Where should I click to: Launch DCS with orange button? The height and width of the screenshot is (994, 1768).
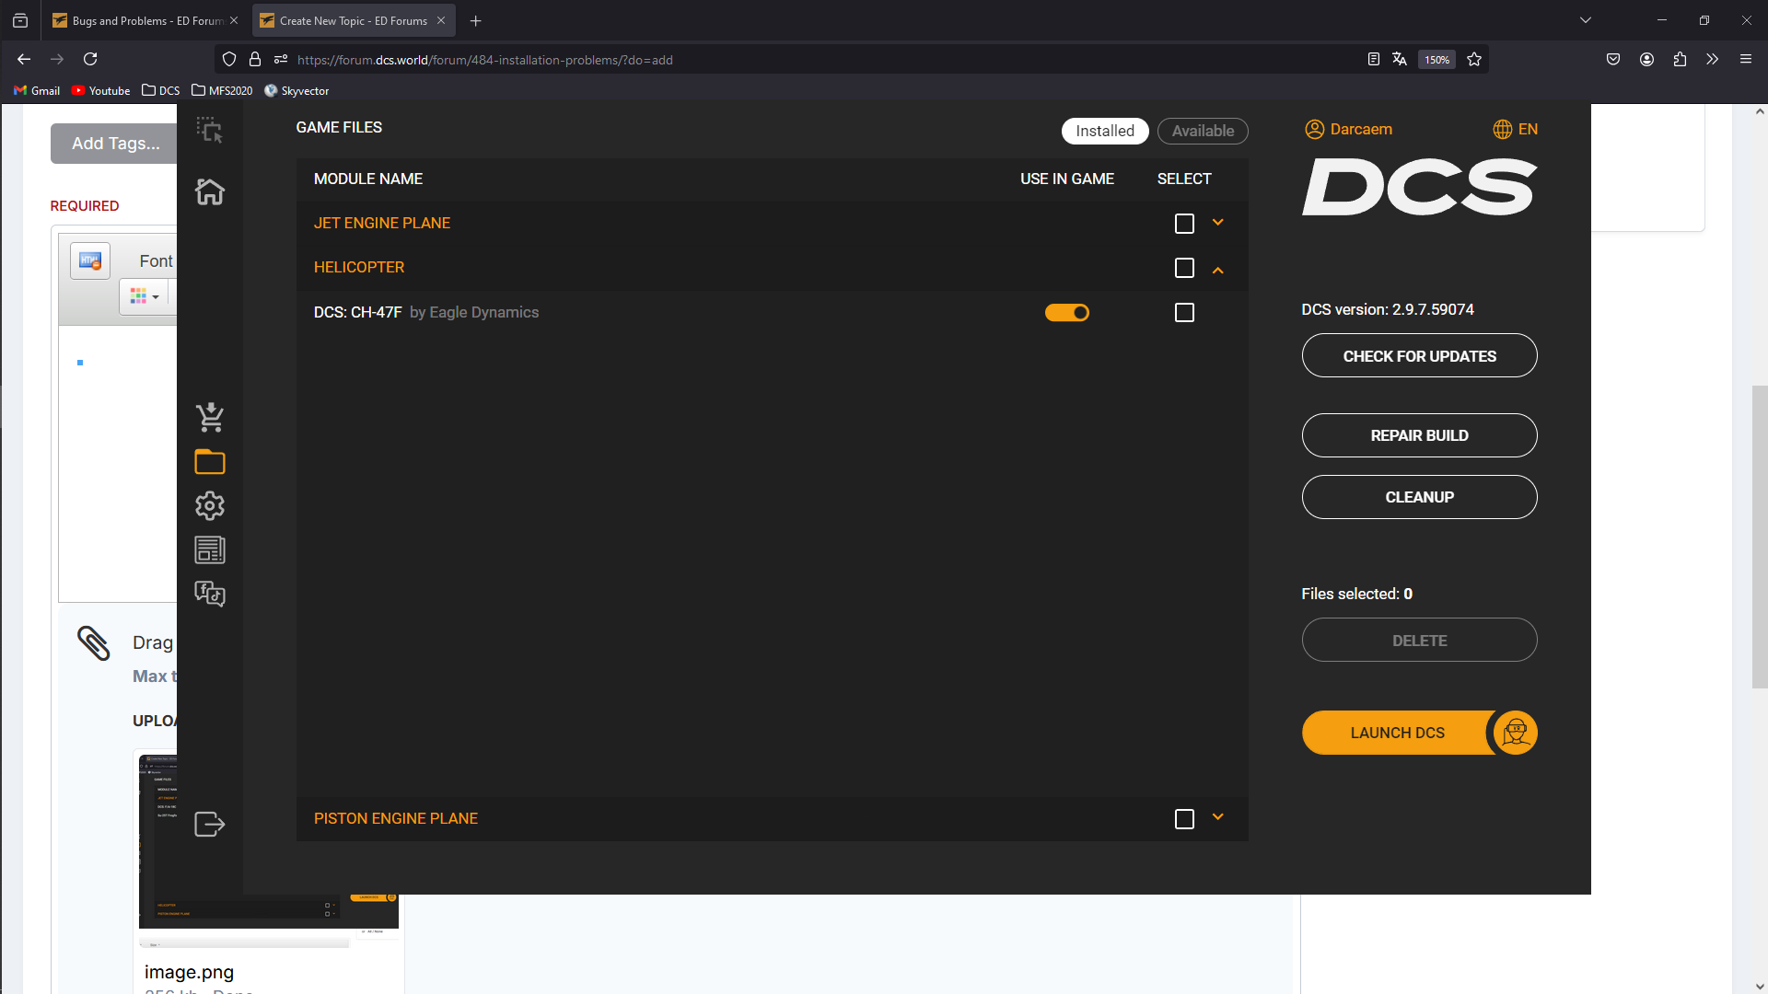[x=1397, y=733]
